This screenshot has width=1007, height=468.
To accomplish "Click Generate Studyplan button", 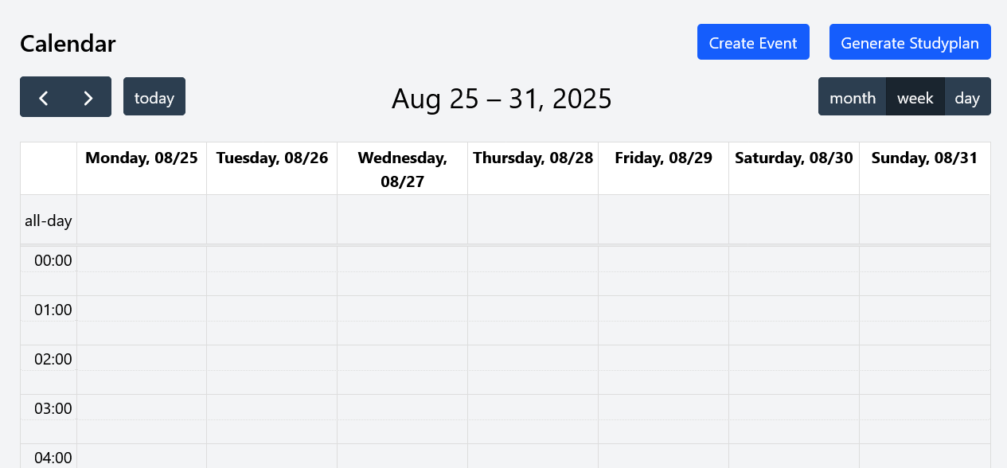I will (910, 42).
